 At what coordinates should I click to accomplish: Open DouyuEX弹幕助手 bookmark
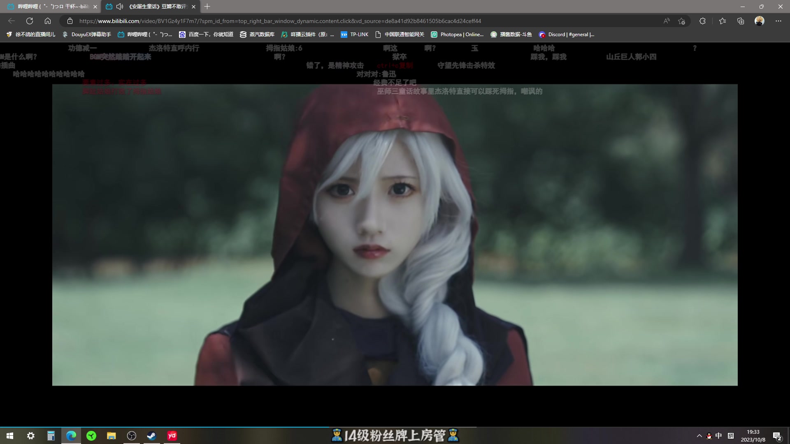87,35
